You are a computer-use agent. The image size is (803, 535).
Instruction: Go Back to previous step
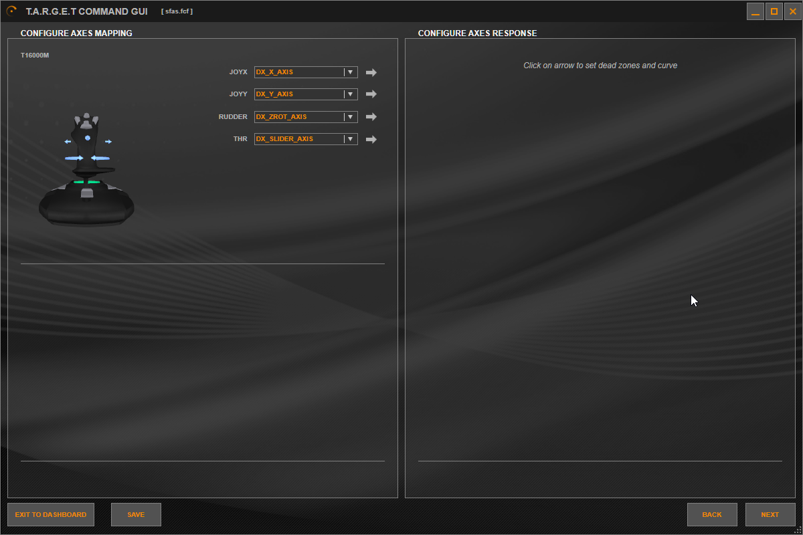click(x=712, y=515)
